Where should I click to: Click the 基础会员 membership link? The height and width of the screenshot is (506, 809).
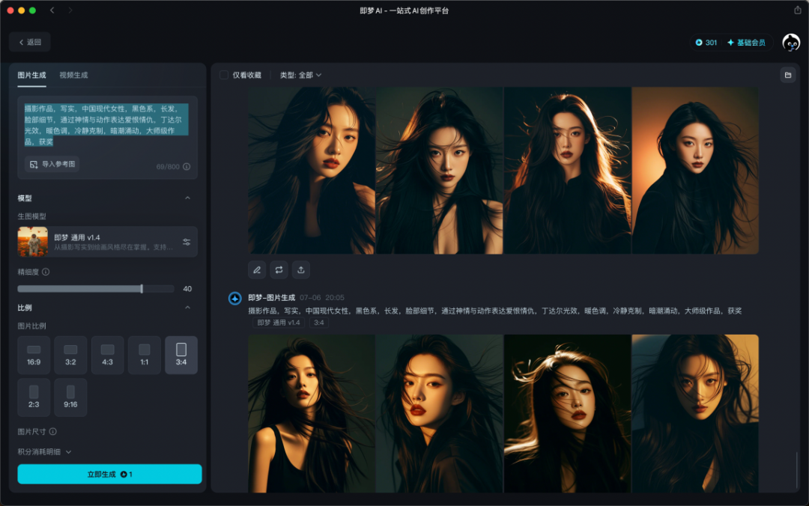click(746, 43)
